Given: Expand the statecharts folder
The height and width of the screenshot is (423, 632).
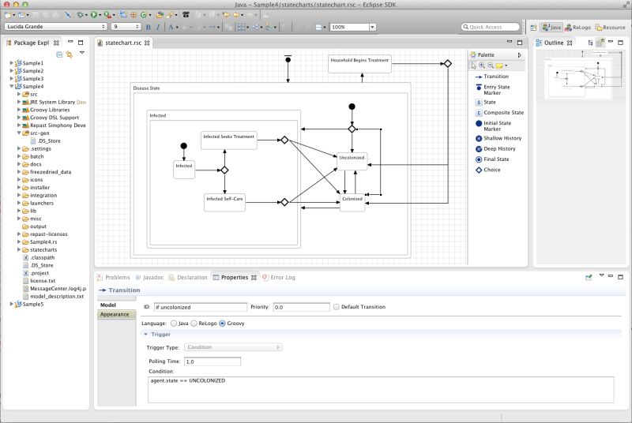Looking at the screenshot, I should [19, 249].
